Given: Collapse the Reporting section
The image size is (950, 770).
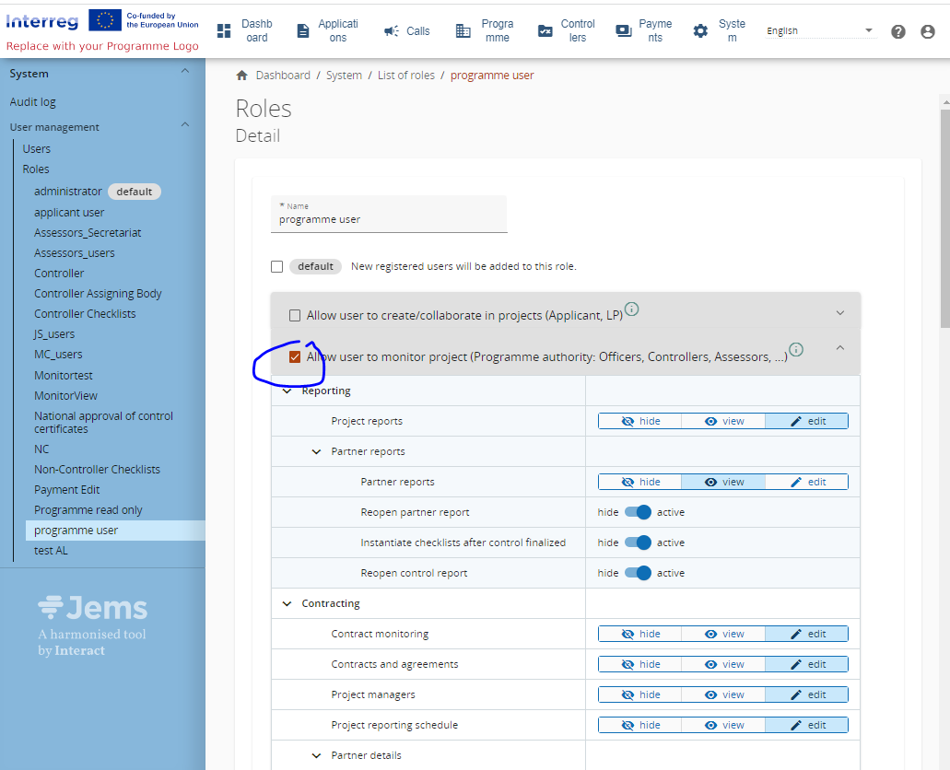Looking at the screenshot, I should point(287,391).
